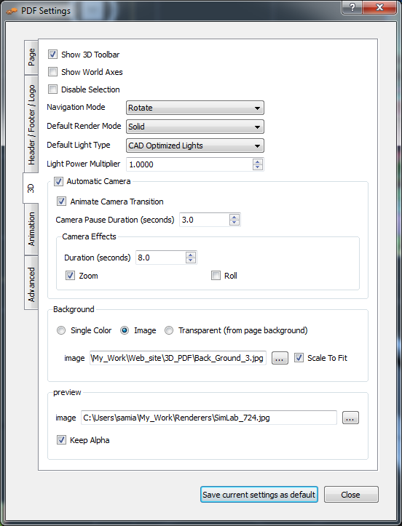402x526 pixels.
Task: Select the Single Color background option
Action: 61,330
